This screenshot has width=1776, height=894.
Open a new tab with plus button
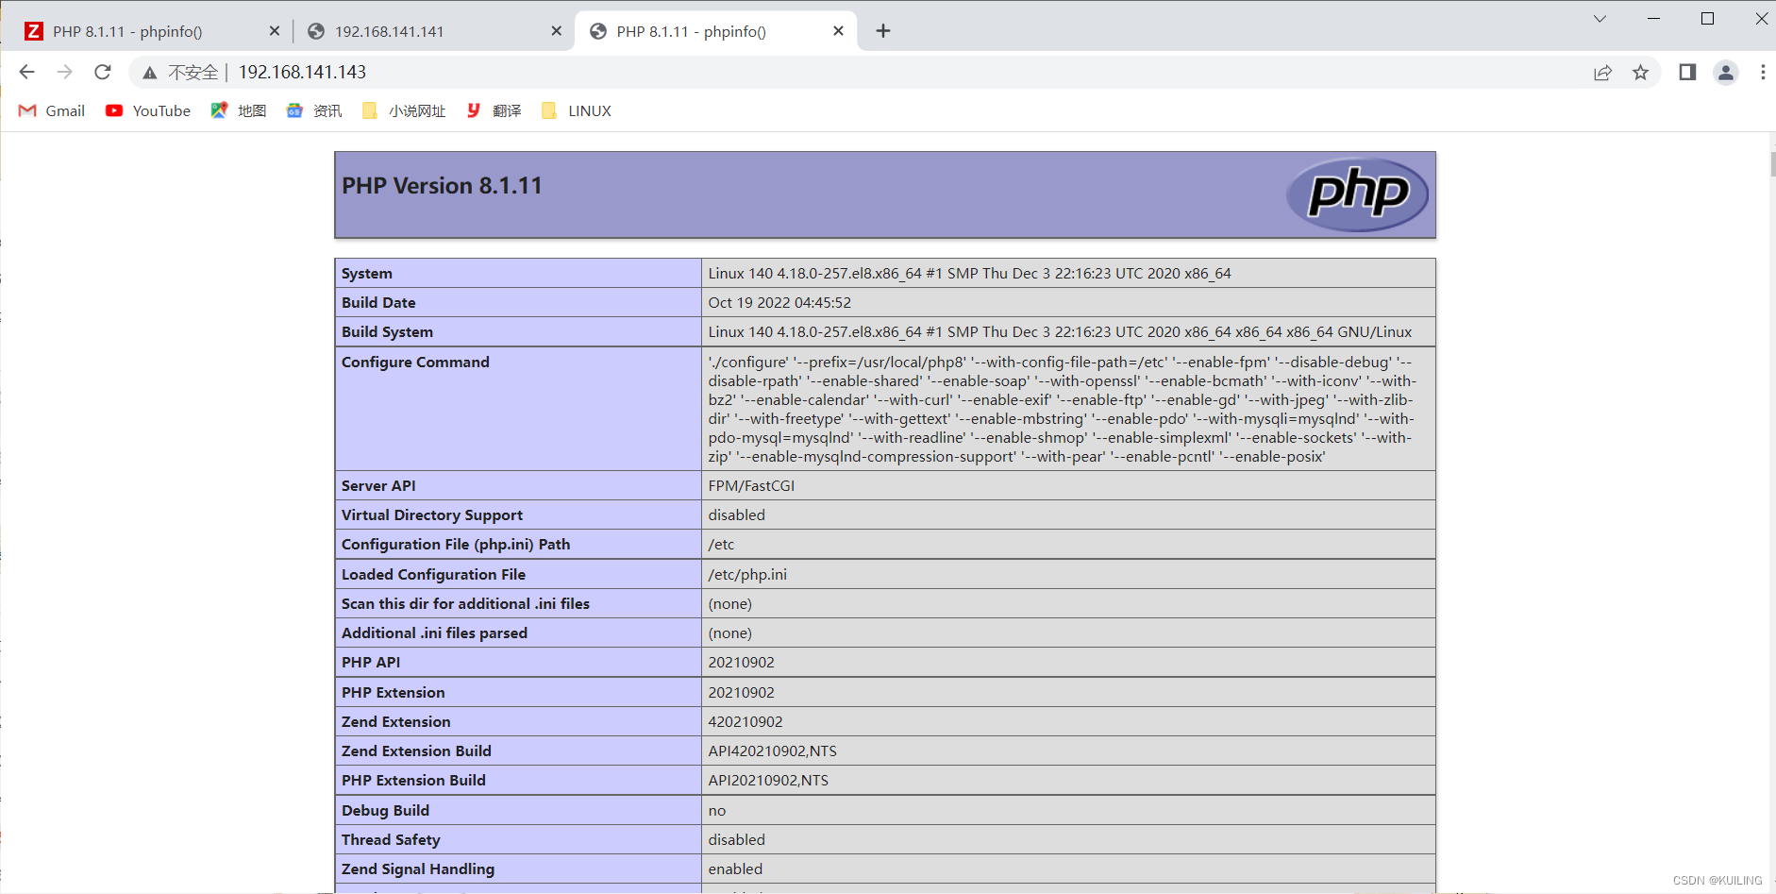coord(882,31)
